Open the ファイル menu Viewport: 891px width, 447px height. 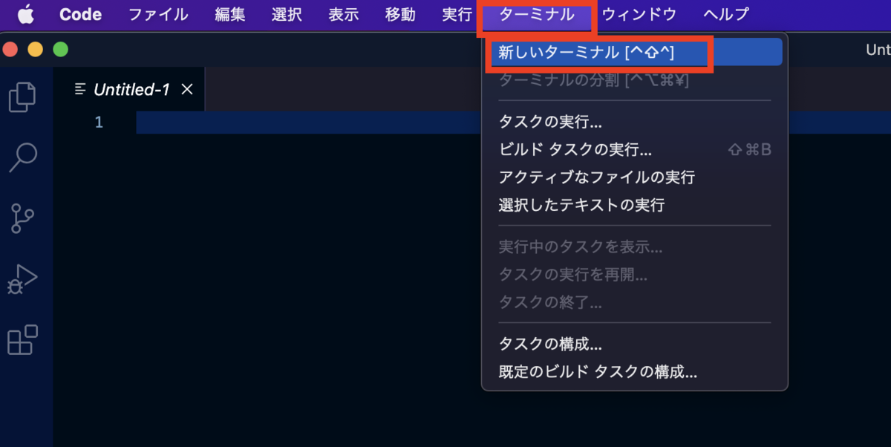pos(158,14)
